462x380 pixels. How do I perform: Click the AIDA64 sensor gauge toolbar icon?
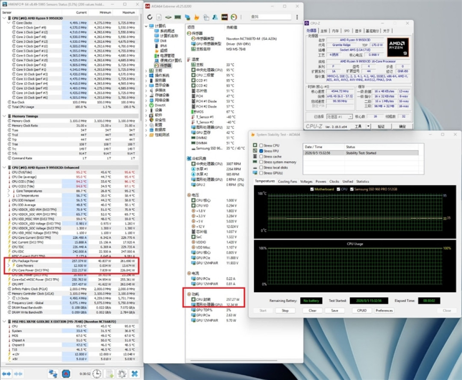[234, 17]
